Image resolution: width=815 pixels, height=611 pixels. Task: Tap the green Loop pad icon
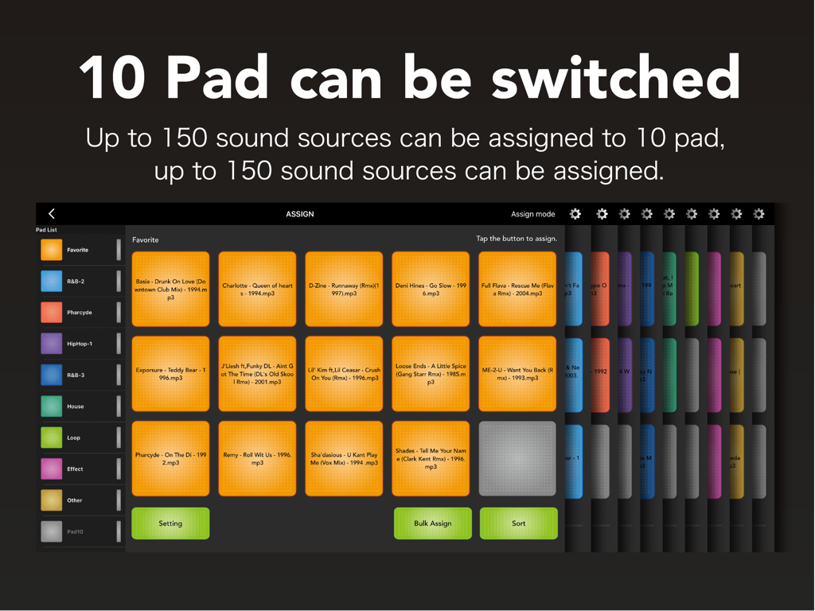51,437
